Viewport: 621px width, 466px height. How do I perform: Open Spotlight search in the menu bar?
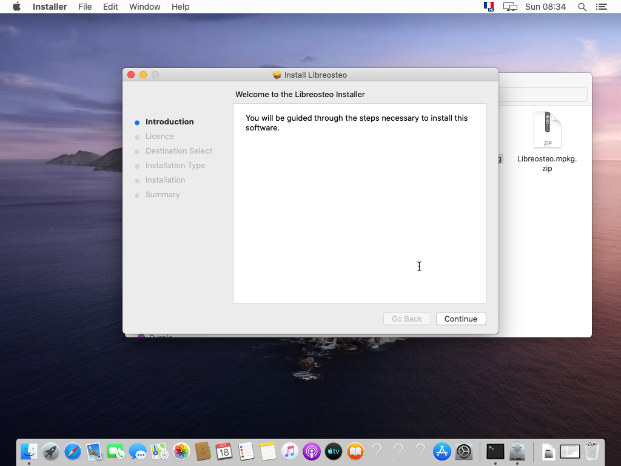tap(582, 7)
